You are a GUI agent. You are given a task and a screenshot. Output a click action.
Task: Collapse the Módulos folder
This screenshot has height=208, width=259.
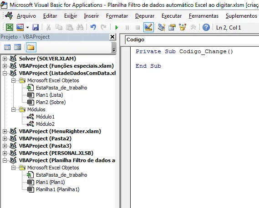(13, 109)
